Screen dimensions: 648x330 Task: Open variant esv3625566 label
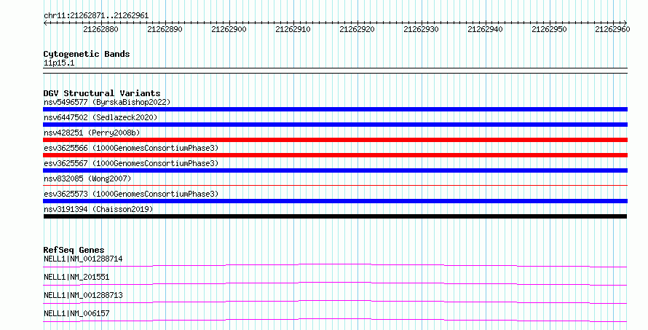pyautogui.click(x=130, y=148)
